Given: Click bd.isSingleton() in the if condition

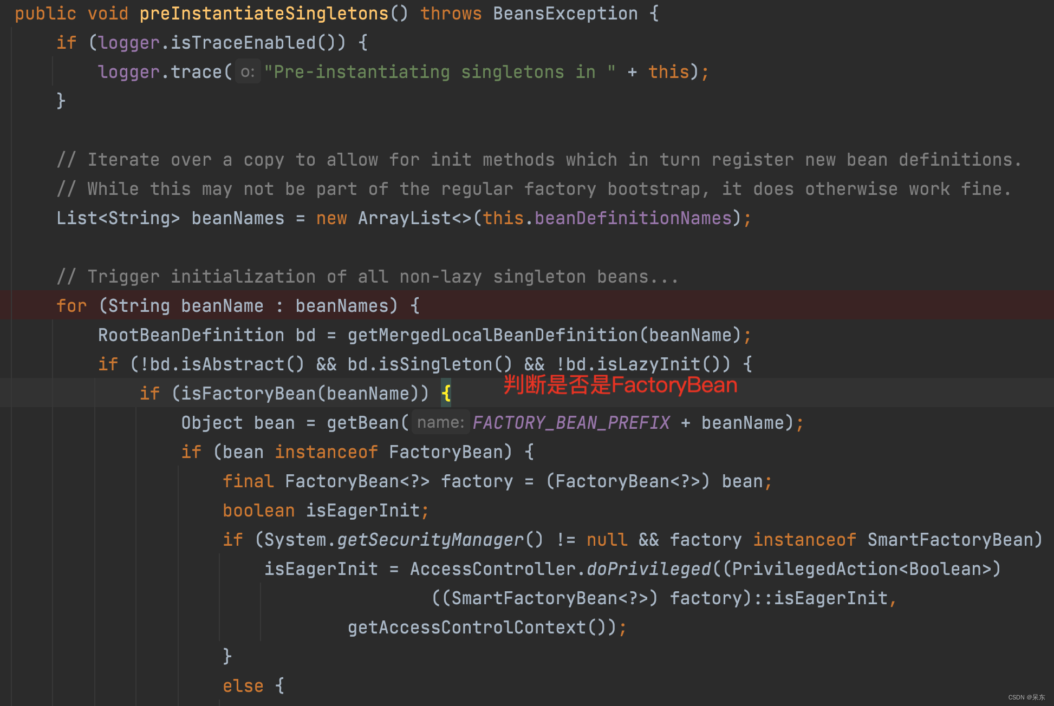Looking at the screenshot, I should point(430,364).
